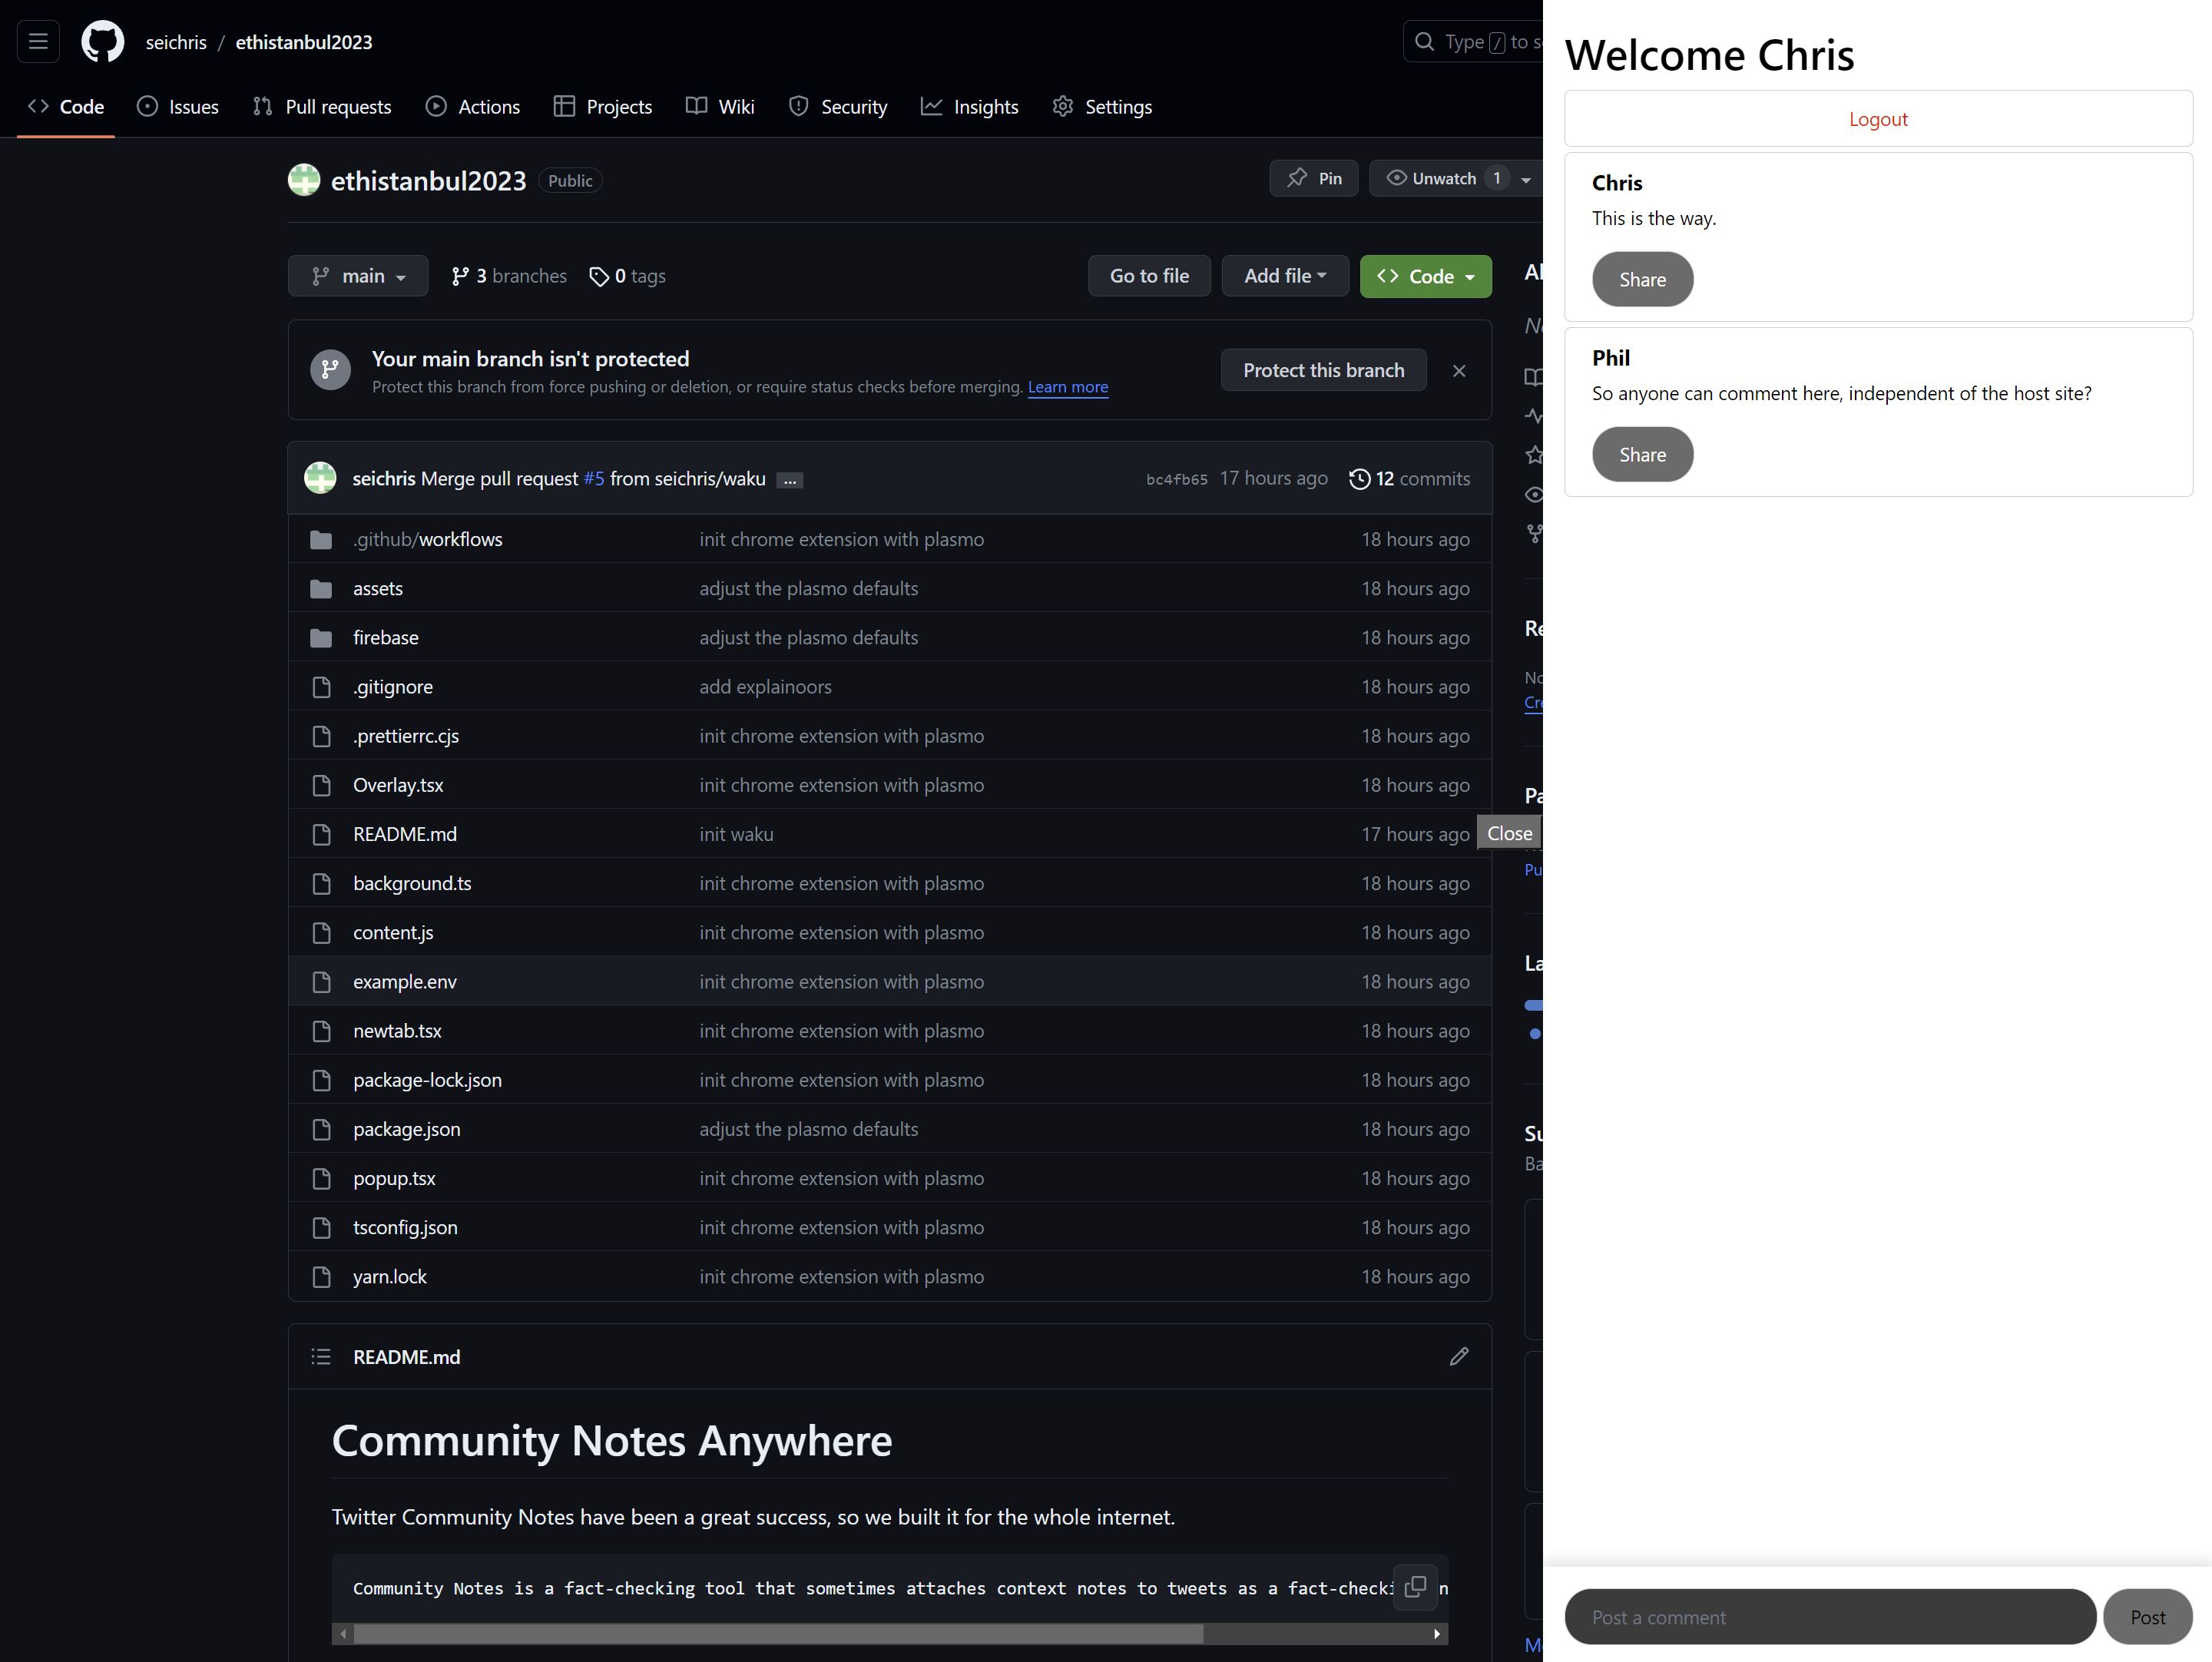Click the firebase folder icon
This screenshot has width=2212, height=1662.
click(x=321, y=638)
